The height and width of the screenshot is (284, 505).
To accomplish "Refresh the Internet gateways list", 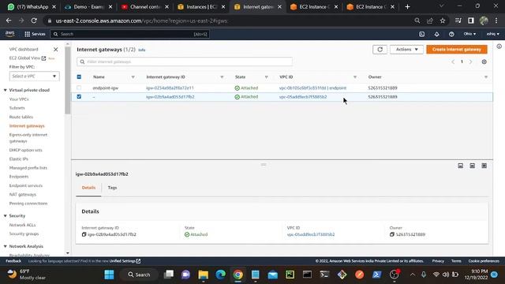I will pos(380,49).
